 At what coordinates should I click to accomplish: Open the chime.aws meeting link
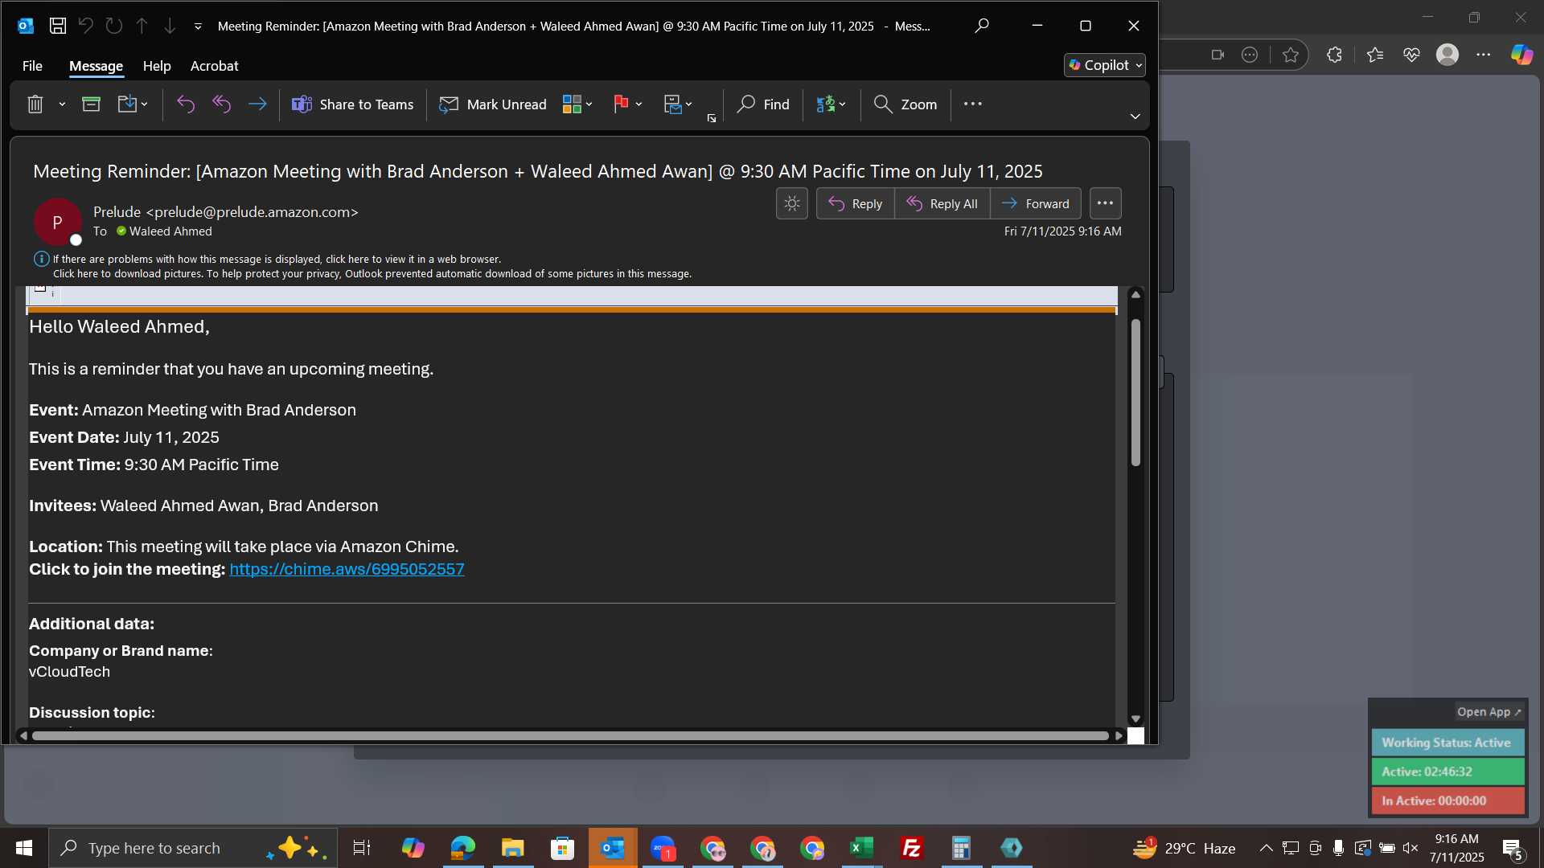click(347, 569)
